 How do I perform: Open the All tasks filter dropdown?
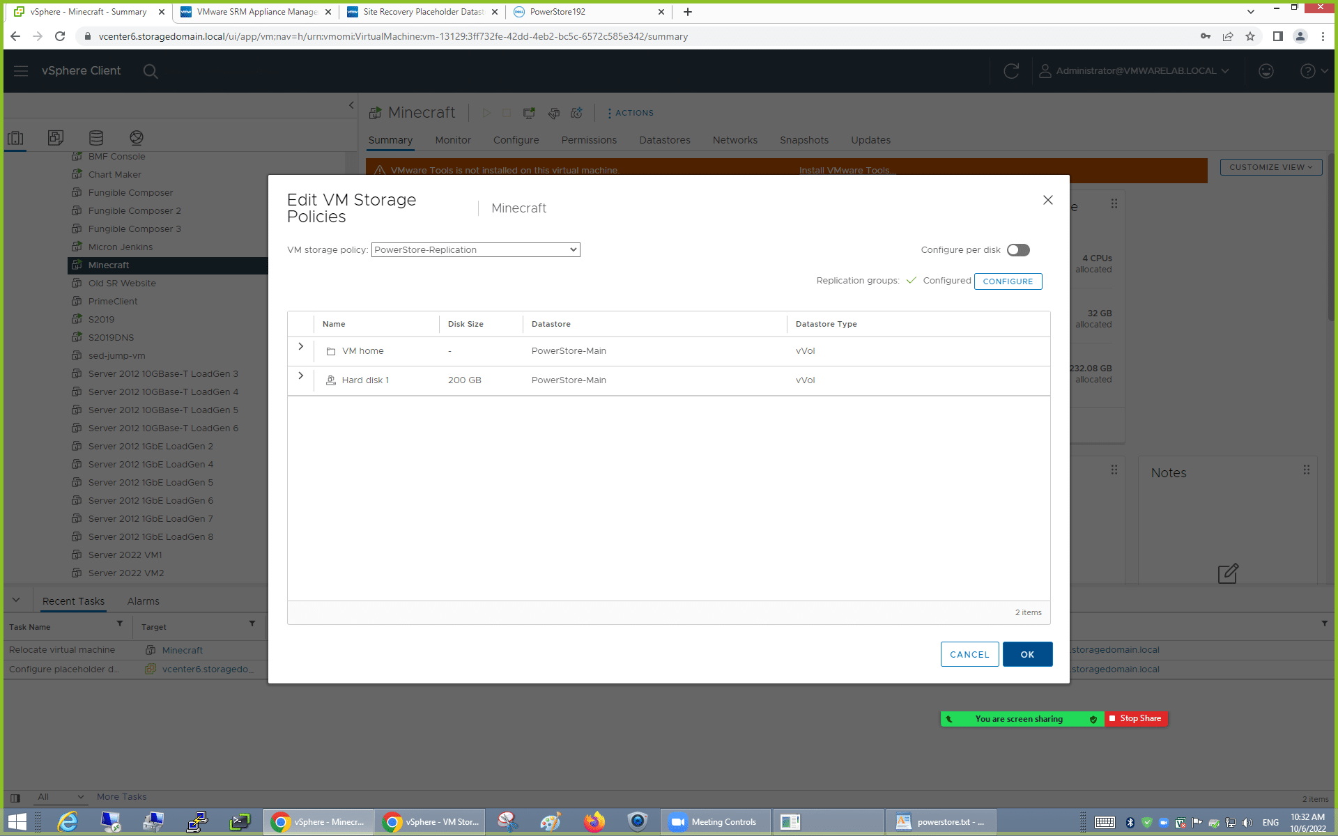61,797
